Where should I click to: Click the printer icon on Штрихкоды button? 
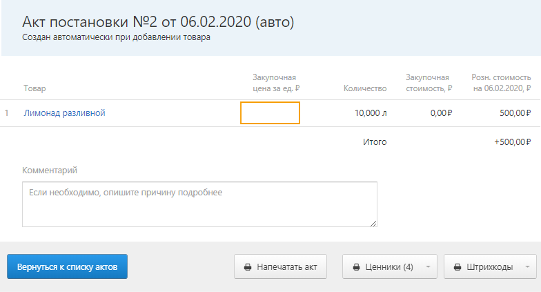coord(458,266)
